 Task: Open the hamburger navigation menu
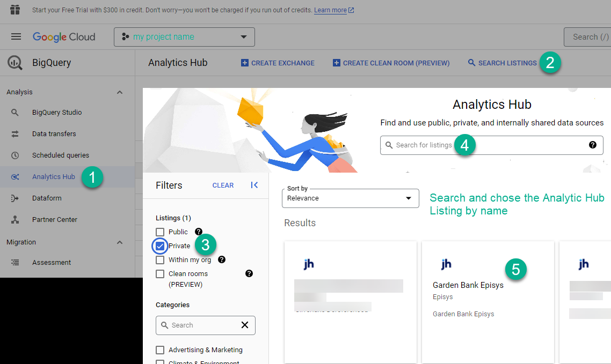pos(16,36)
